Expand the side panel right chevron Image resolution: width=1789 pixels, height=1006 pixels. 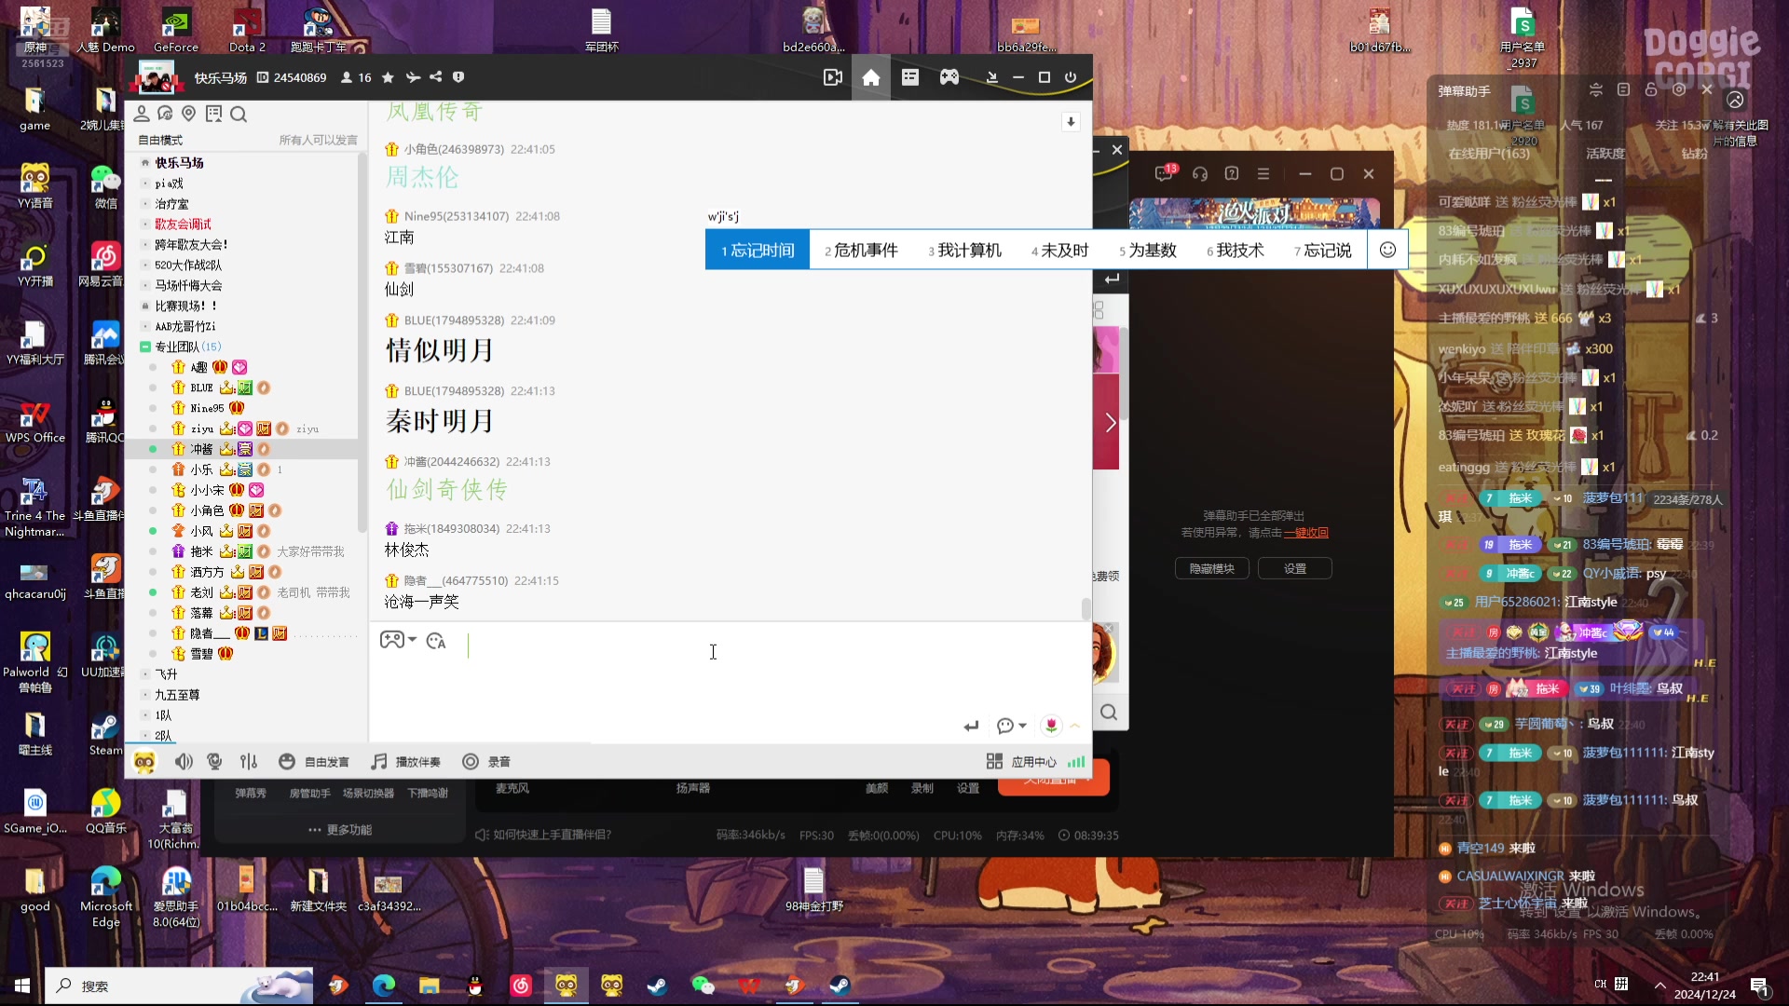(x=1111, y=423)
